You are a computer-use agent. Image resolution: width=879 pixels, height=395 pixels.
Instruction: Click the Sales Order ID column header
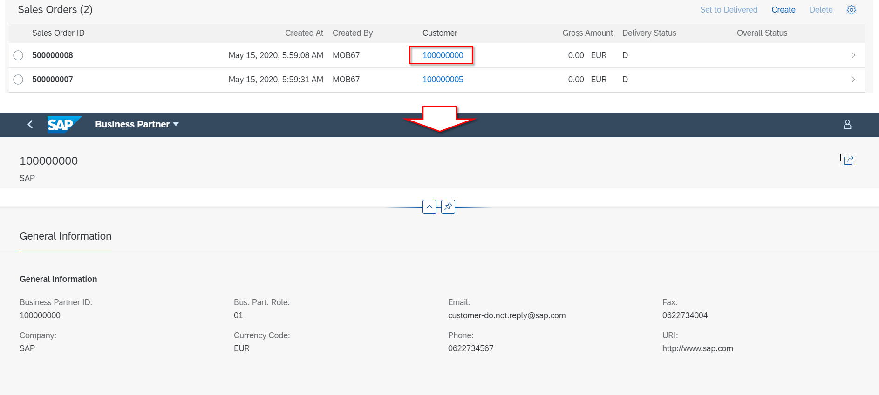(x=58, y=33)
